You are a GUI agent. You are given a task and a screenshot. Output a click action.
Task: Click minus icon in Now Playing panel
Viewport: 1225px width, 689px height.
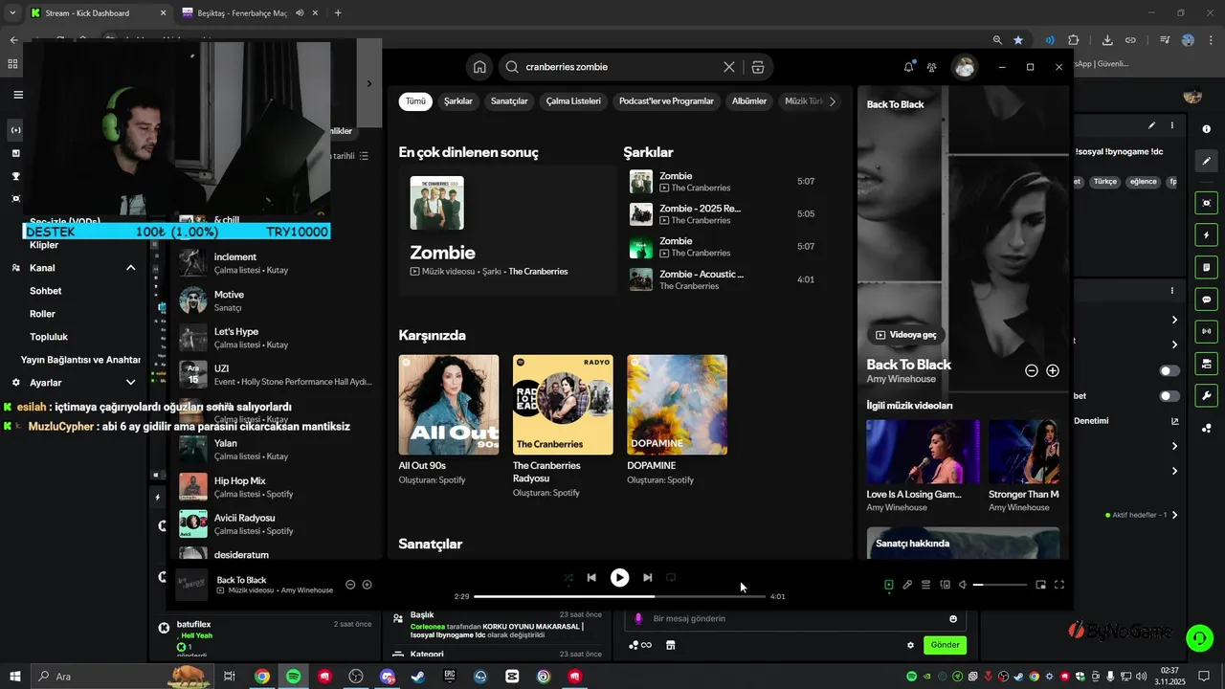pyautogui.click(x=1032, y=370)
